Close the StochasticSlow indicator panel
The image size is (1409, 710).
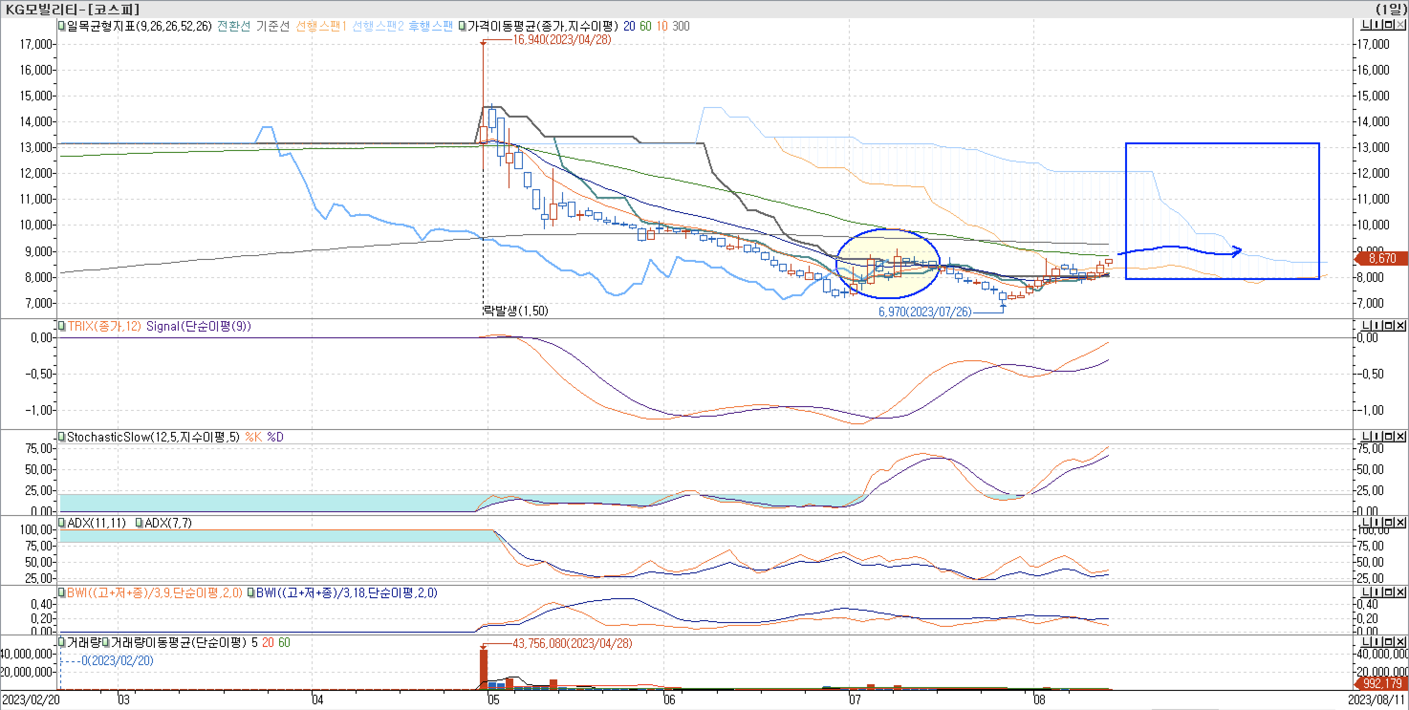[1400, 437]
